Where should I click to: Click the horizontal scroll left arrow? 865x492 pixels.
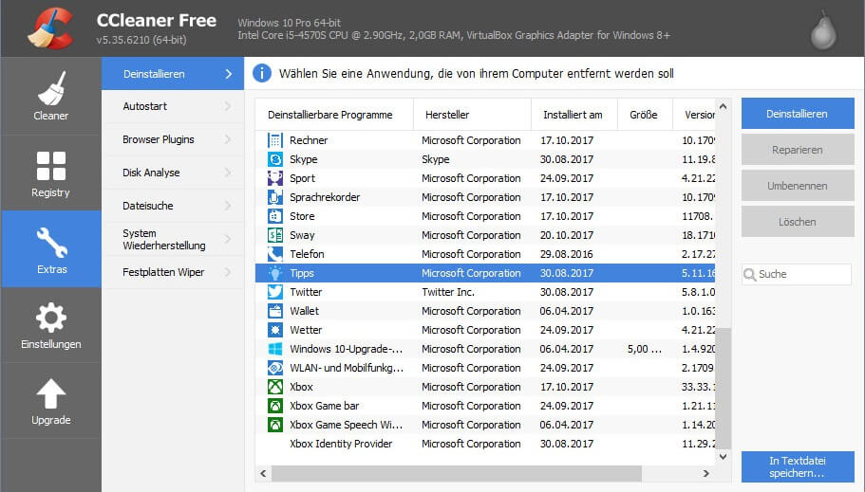click(263, 473)
